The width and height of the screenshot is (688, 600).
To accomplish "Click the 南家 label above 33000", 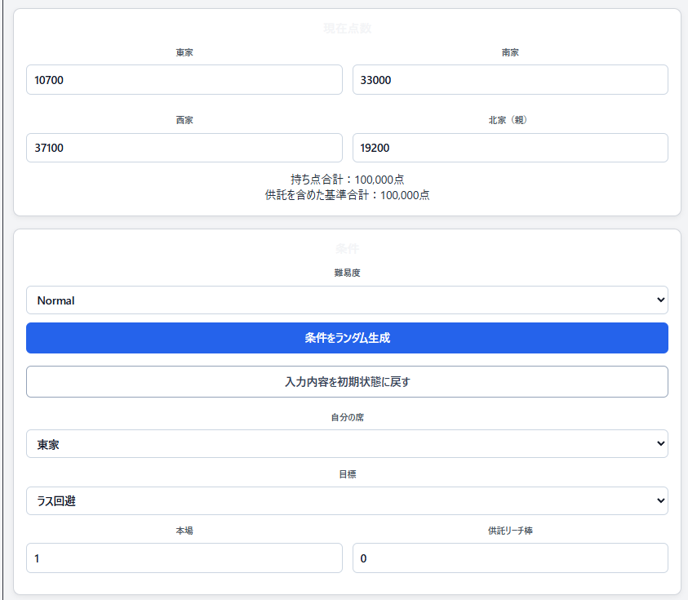I will coord(510,53).
